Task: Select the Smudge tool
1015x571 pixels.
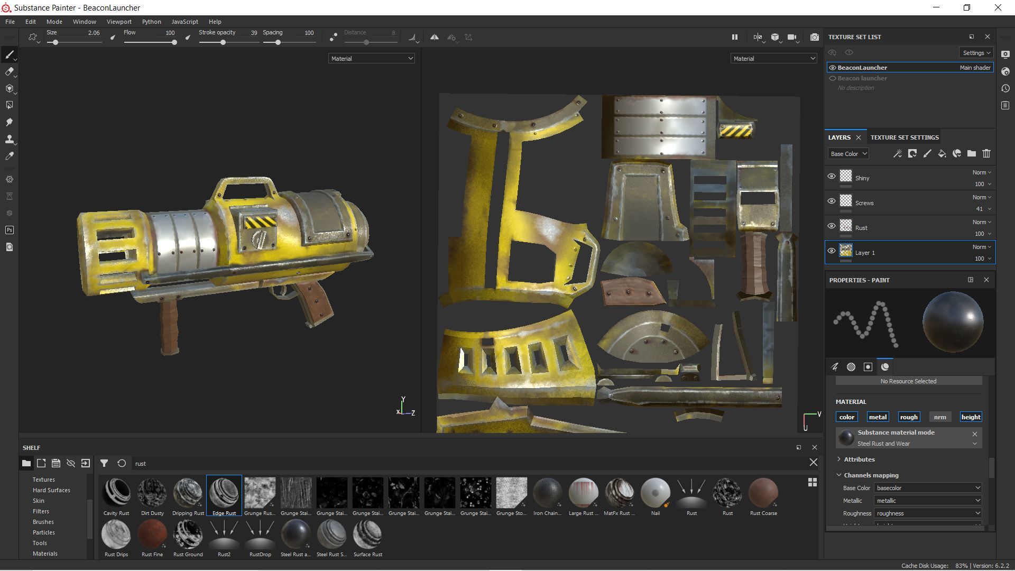Action: tap(9, 122)
